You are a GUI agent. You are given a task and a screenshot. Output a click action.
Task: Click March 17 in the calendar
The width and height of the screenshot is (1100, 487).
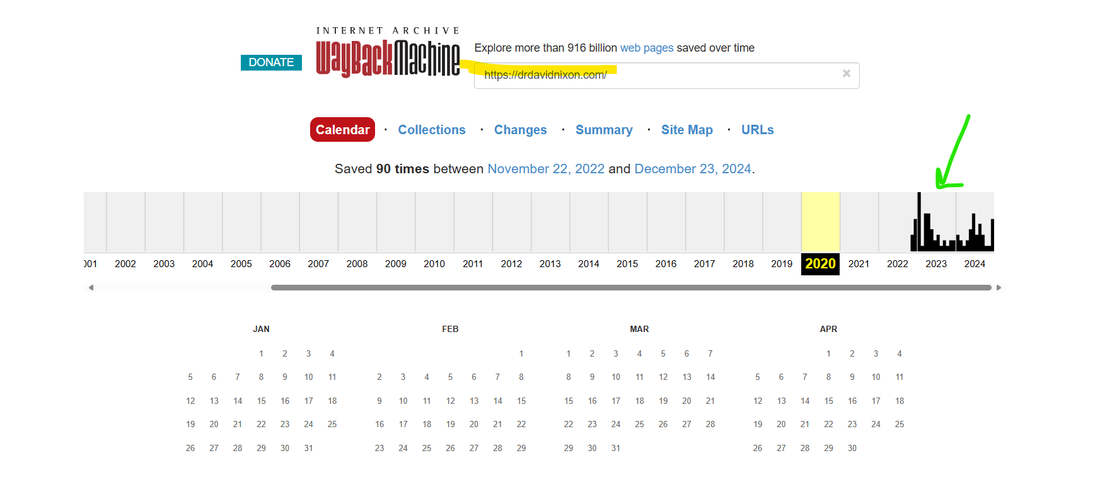click(x=616, y=401)
